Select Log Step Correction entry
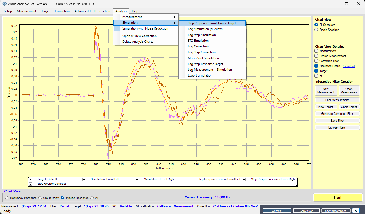 tap(212, 52)
